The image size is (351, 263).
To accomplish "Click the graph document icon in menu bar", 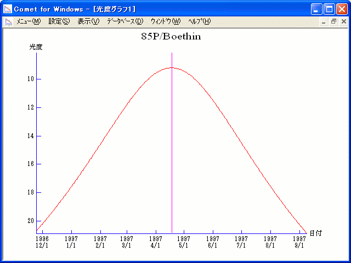I will coord(9,21).
